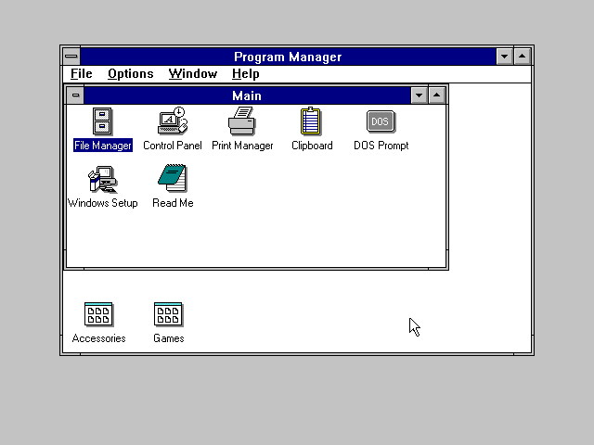This screenshot has width=594, height=445.
Task: Select the Games group icon
Action: coord(168,314)
